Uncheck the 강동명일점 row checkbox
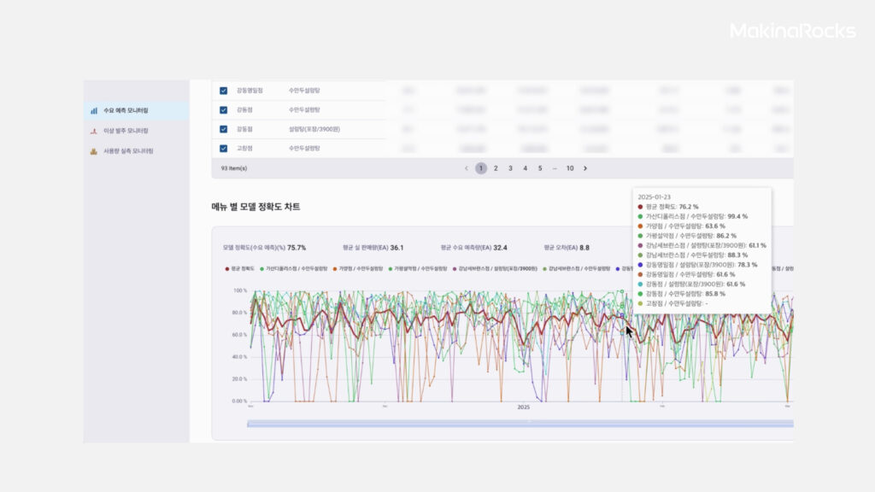The image size is (875, 492). point(223,91)
